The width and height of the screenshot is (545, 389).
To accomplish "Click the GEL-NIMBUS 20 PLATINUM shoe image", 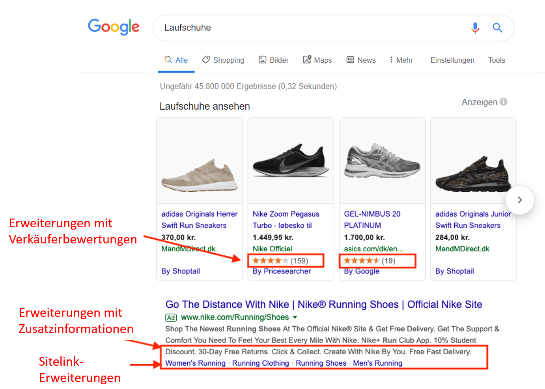I will click(x=382, y=161).
